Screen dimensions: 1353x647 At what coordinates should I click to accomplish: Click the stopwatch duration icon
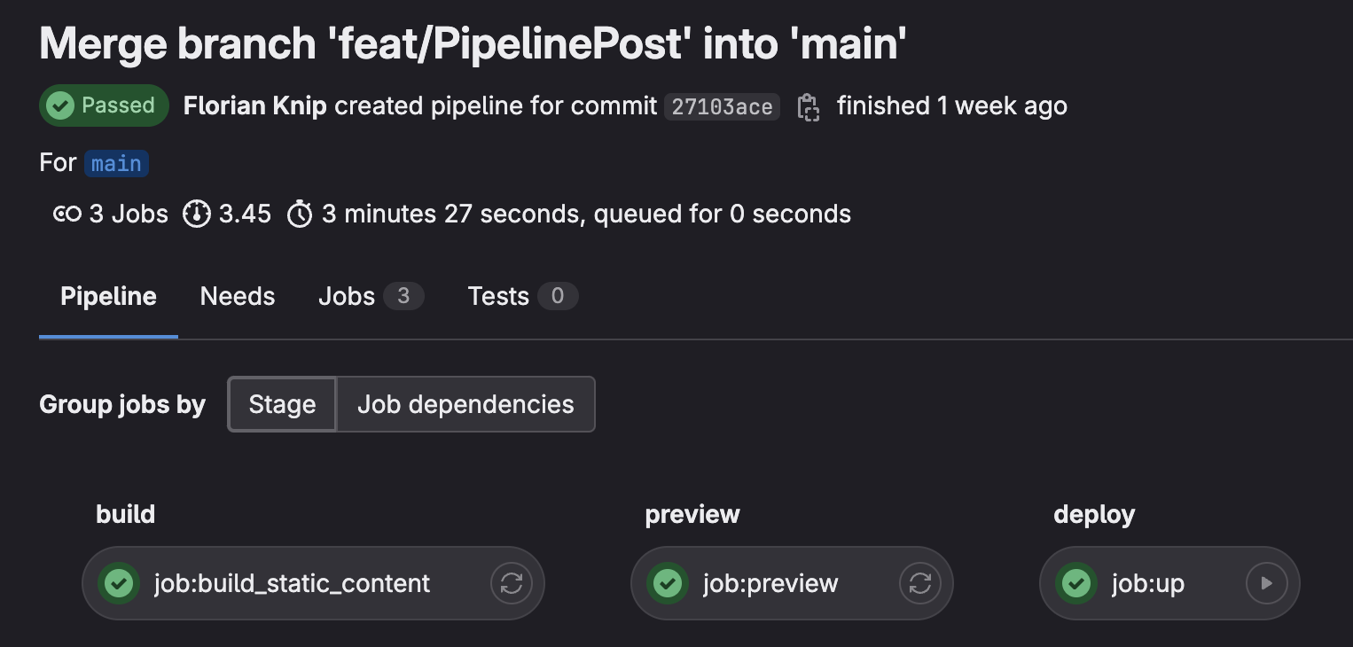300,214
